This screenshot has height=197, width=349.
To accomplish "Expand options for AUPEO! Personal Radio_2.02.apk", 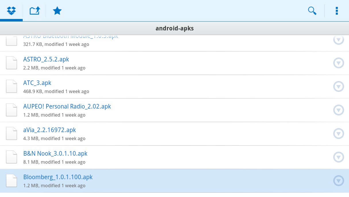I will click(x=339, y=110).
